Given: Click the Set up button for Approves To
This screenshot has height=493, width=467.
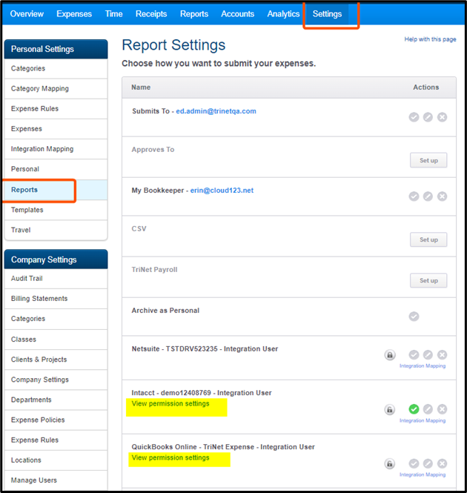Looking at the screenshot, I should point(428,160).
